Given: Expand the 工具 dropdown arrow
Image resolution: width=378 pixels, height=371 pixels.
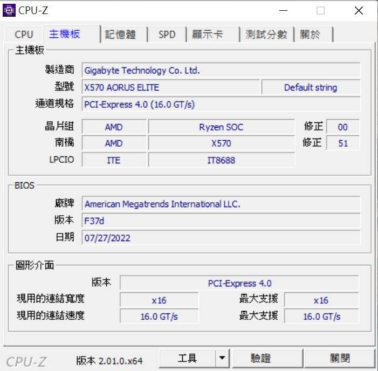Looking at the screenshot, I should pos(222,358).
